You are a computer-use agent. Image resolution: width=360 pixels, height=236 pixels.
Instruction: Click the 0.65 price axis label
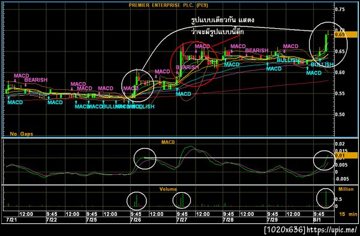pos(340,52)
